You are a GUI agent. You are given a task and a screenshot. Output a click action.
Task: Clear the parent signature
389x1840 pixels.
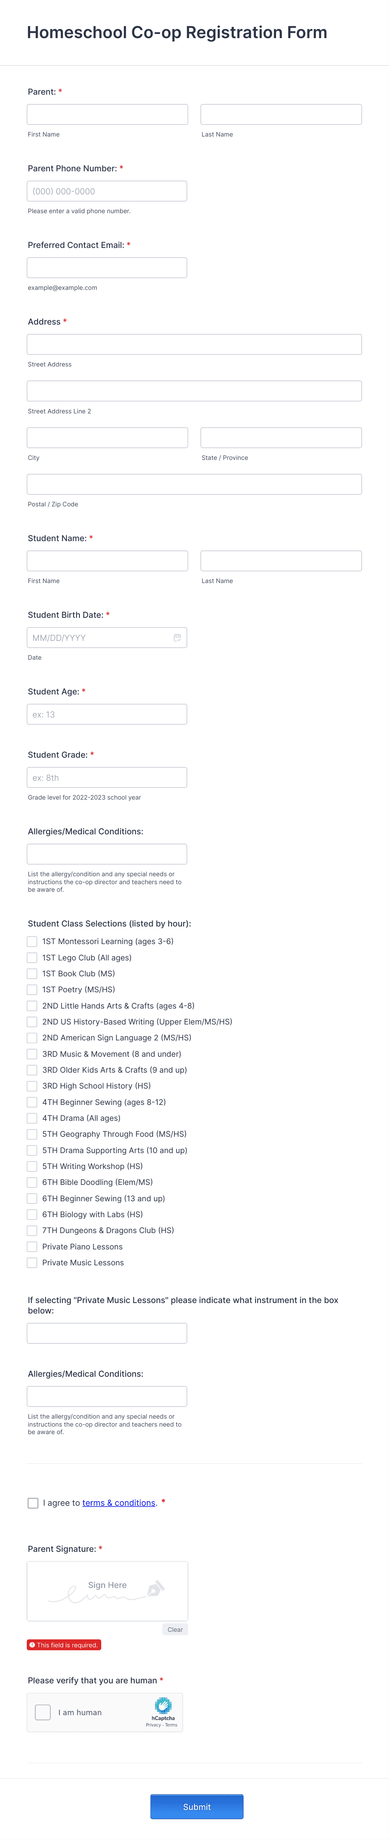pos(174,1630)
